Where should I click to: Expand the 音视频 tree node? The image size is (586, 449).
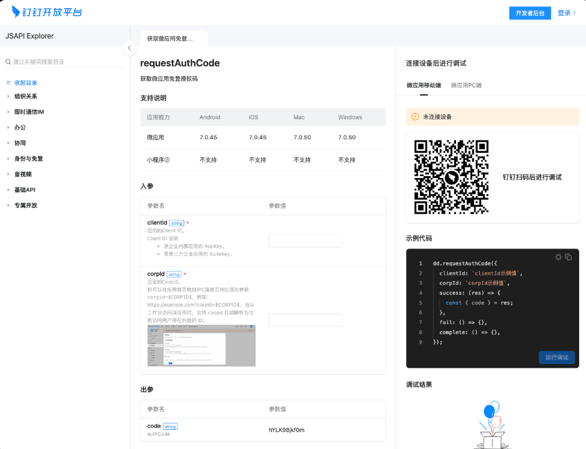[x=8, y=174]
